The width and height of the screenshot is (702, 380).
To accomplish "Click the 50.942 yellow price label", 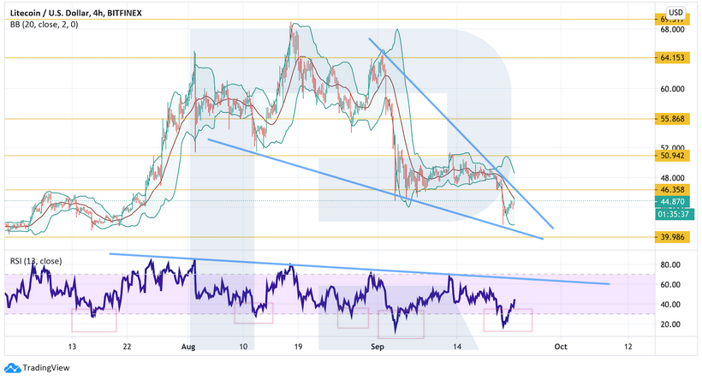I will 673,155.
